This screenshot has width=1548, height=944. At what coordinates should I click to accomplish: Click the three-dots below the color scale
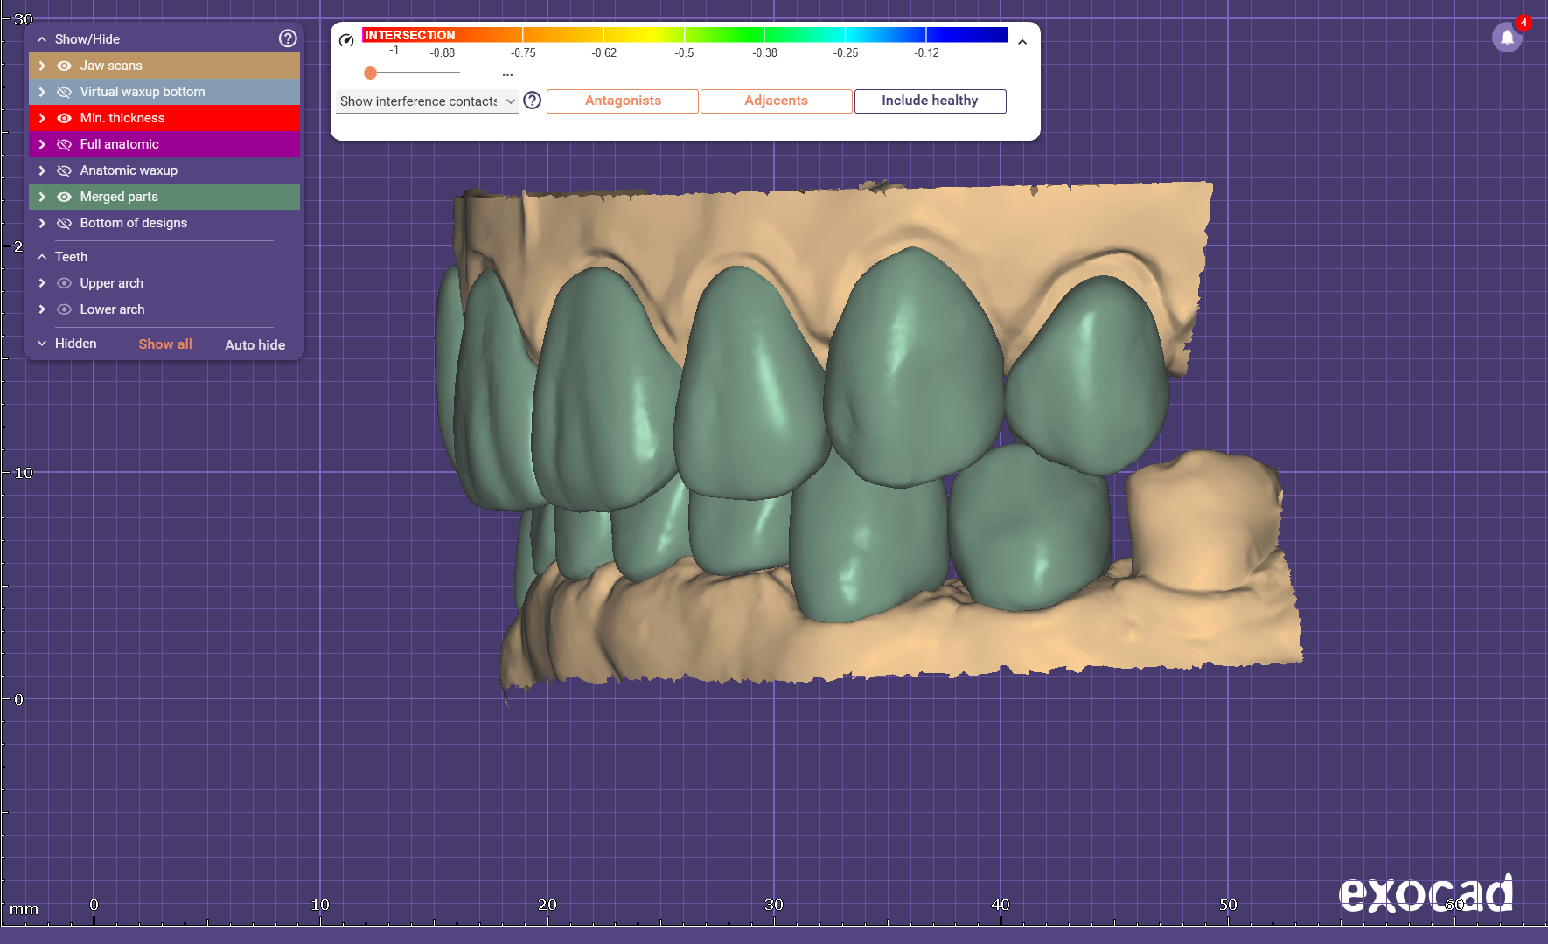507,74
